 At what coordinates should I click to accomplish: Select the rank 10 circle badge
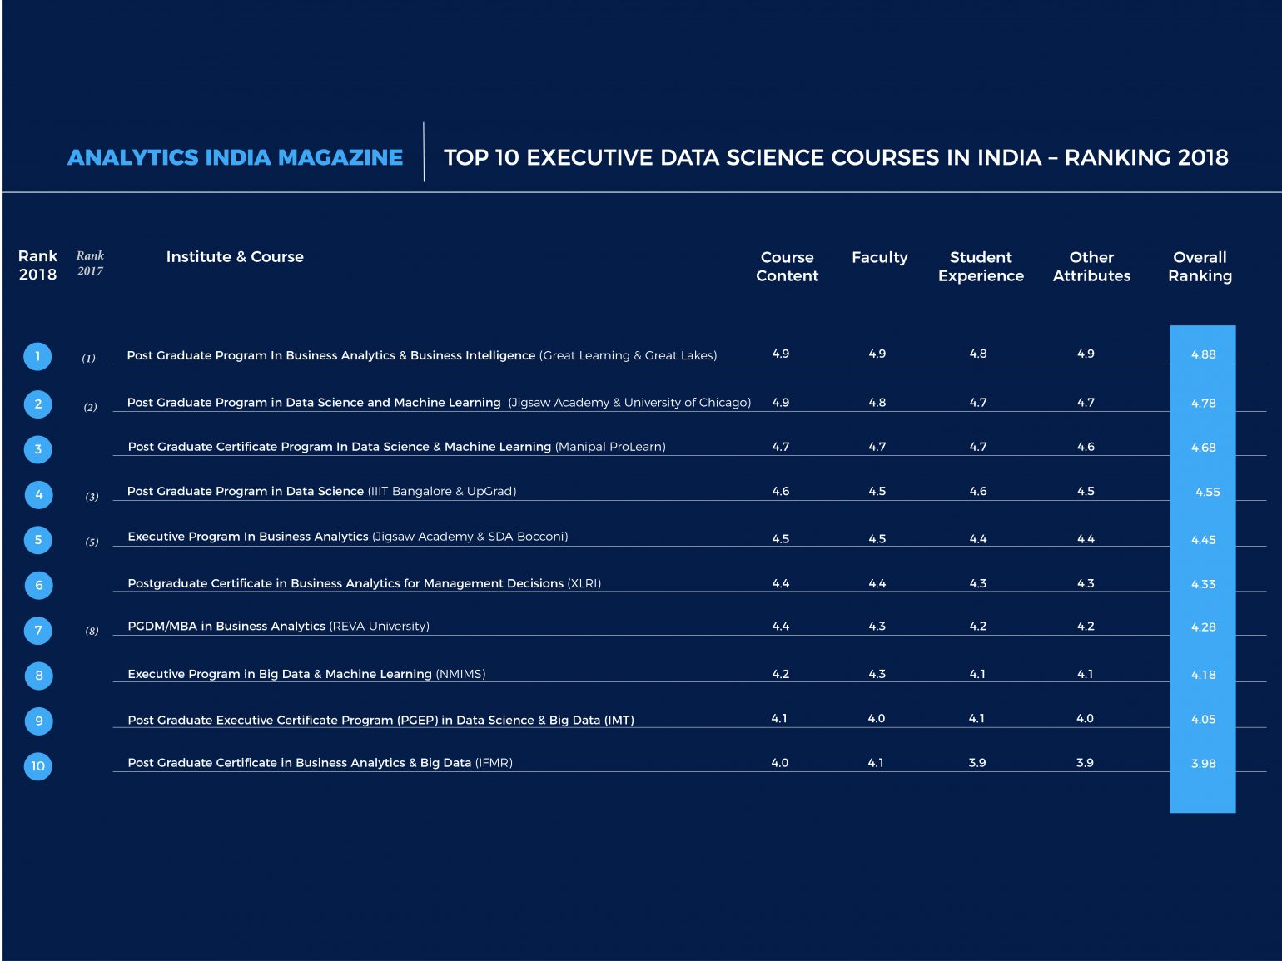[37, 766]
